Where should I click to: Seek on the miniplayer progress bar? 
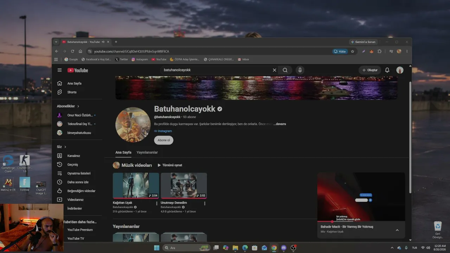(361, 221)
